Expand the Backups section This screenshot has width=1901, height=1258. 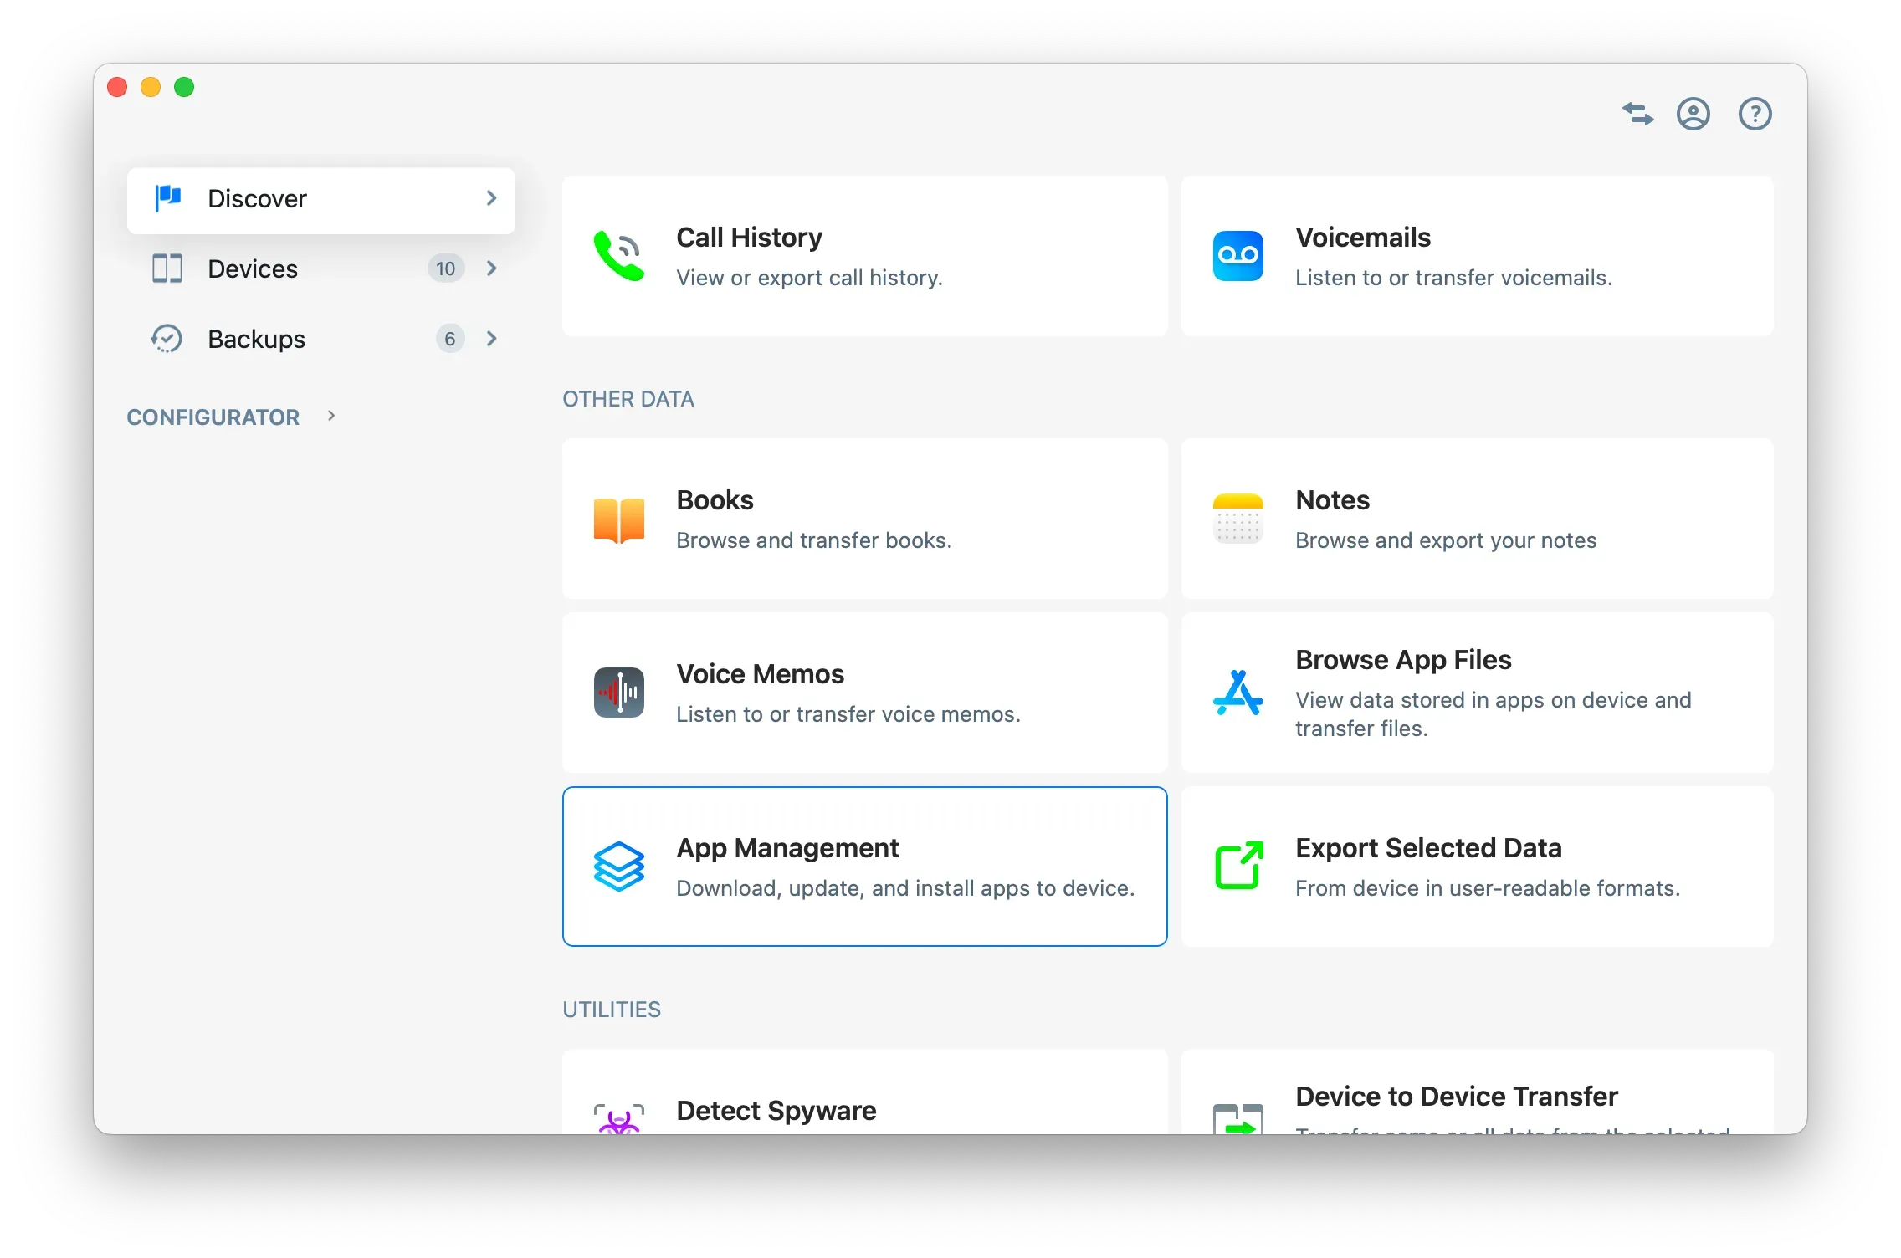(491, 339)
